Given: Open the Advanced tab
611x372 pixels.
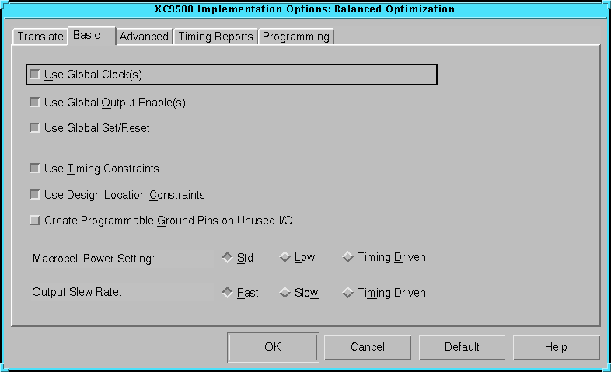Looking at the screenshot, I should coord(144,37).
